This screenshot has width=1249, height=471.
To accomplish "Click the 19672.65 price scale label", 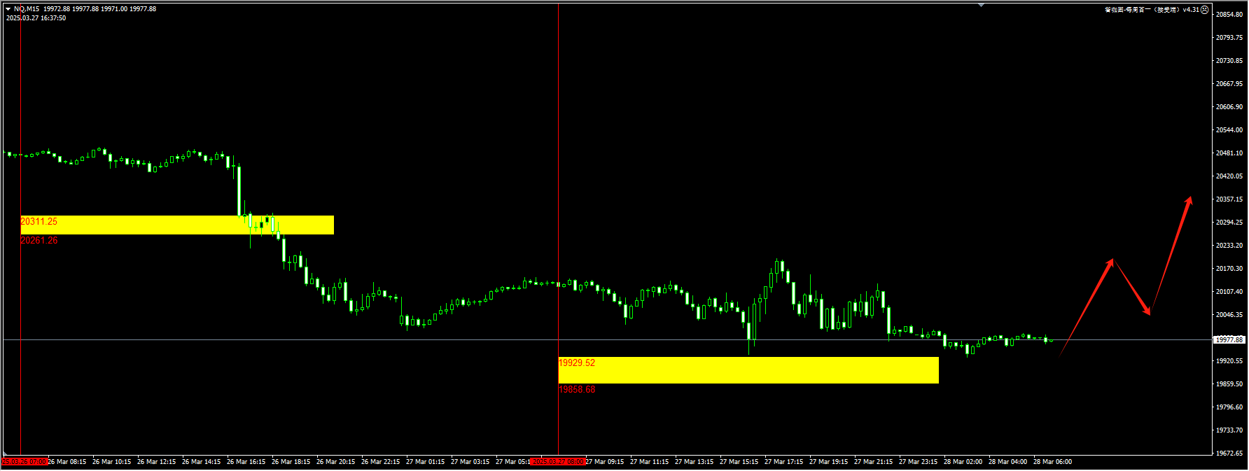I will pyautogui.click(x=1229, y=454).
